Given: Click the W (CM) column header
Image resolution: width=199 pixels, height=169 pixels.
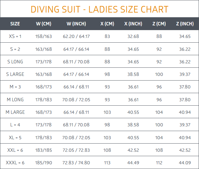Looking at the screenshot, I should 43,24.
